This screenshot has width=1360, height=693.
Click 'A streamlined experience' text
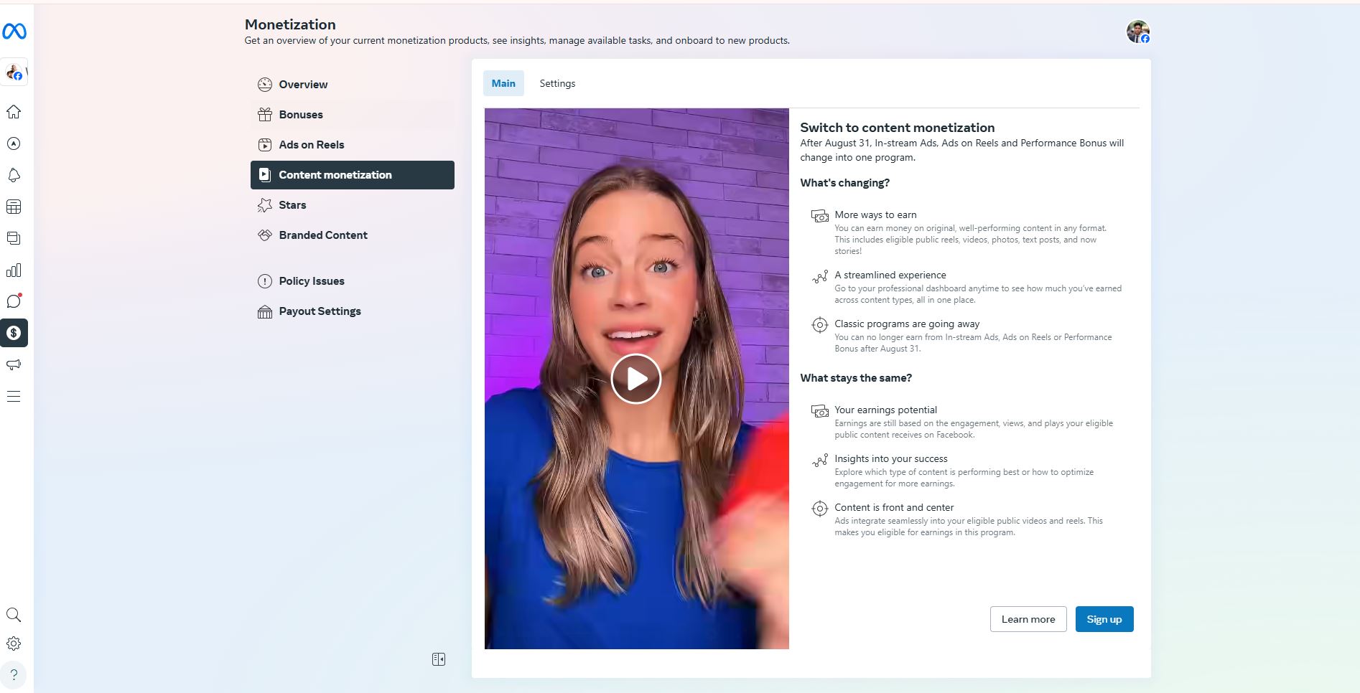point(890,275)
